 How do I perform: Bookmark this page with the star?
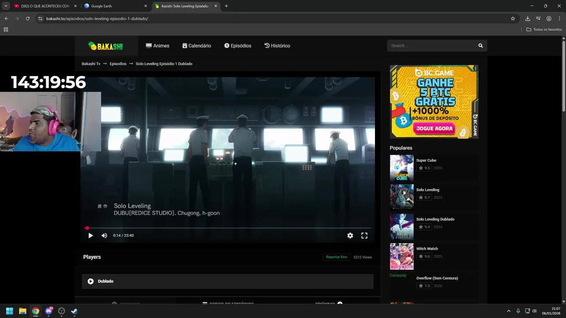tap(513, 19)
